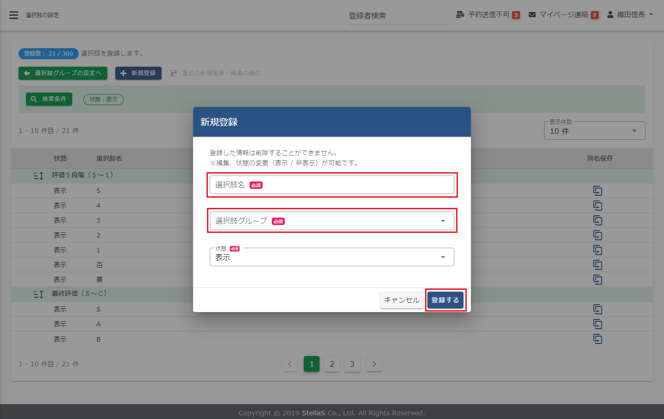Go to page 2 of results
Screen dimensions: 664x419
coord(332,364)
